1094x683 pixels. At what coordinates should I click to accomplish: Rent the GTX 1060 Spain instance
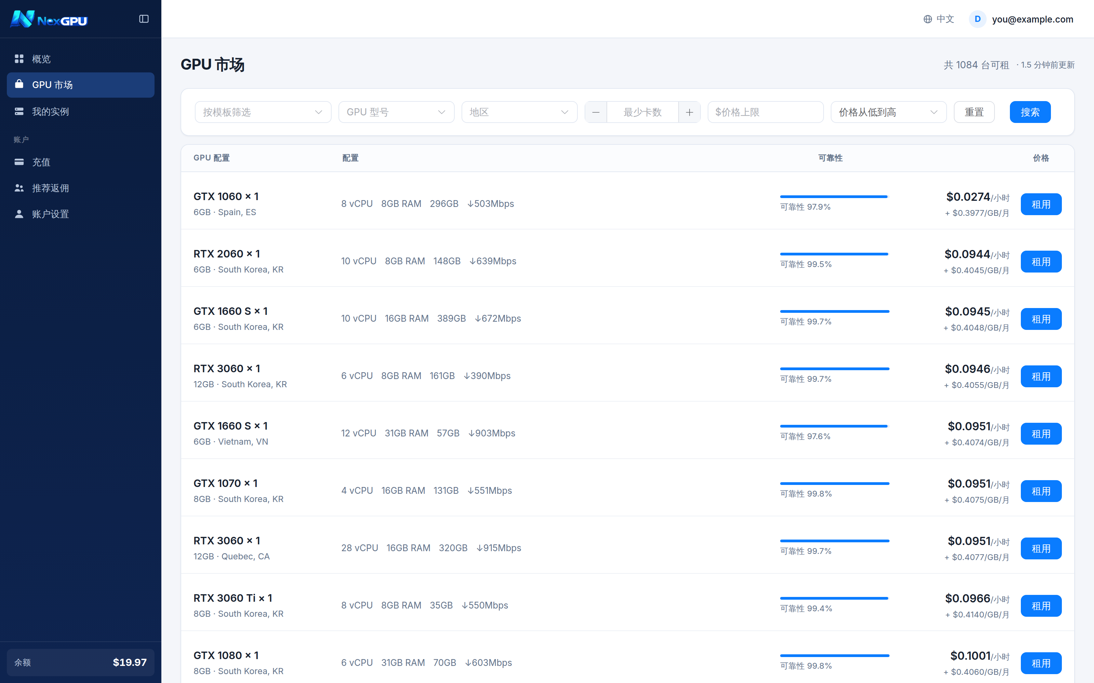(1041, 204)
